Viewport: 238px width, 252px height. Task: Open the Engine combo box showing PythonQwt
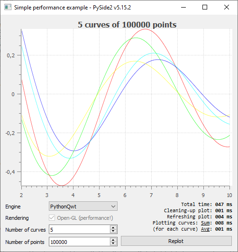click(x=83, y=206)
